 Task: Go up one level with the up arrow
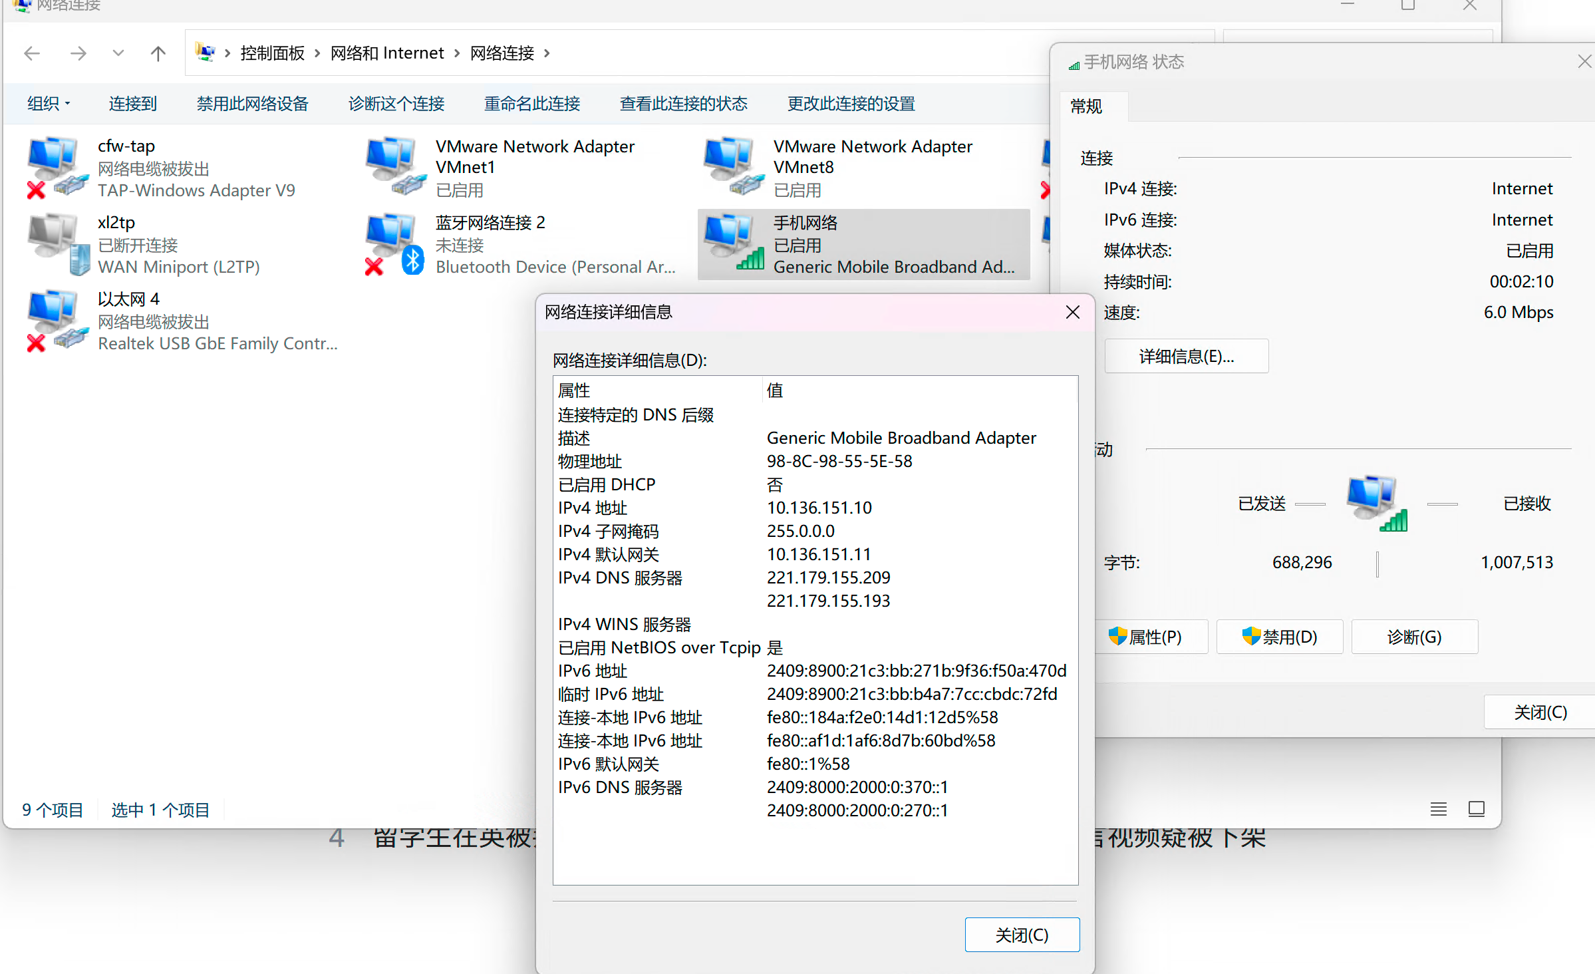(x=158, y=53)
